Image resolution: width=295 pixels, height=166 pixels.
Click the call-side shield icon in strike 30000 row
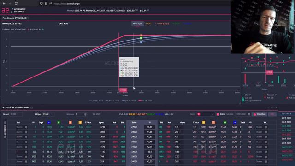[26, 142]
